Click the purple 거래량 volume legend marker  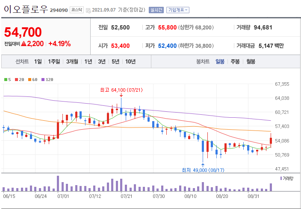[x=281, y=178]
